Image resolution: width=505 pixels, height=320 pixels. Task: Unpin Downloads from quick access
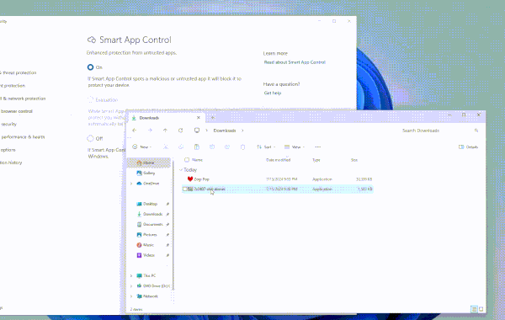coord(167,214)
